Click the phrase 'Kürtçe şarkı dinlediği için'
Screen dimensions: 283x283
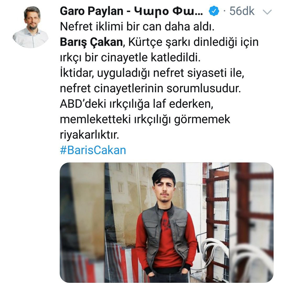193,42
